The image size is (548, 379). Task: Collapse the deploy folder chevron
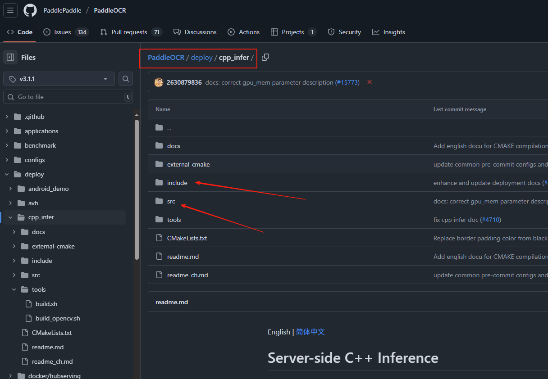pyautogui.click(x=7, y=174)
